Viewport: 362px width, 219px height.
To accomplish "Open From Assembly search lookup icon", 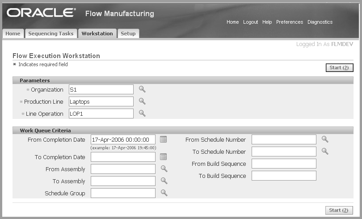I will (164, 168).
